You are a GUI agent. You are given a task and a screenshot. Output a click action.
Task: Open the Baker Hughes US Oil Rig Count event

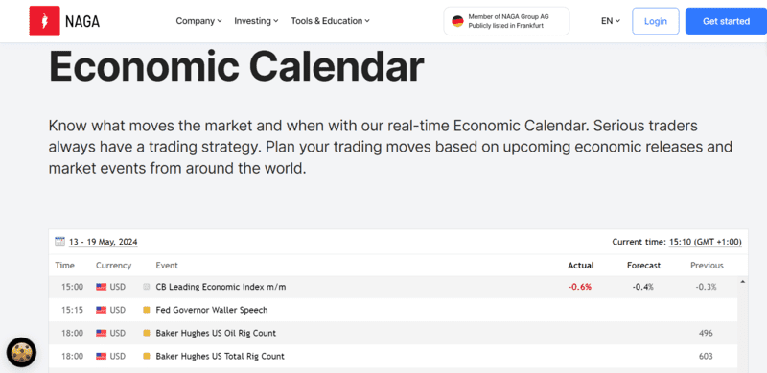[216, 333]
